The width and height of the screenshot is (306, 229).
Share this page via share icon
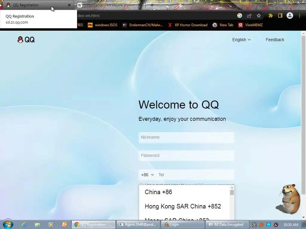point(249,16)
